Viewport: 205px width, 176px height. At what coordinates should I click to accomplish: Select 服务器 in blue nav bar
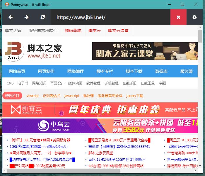click(x=187, y=71)
